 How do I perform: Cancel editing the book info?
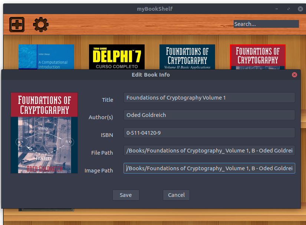tap(176, 195)
